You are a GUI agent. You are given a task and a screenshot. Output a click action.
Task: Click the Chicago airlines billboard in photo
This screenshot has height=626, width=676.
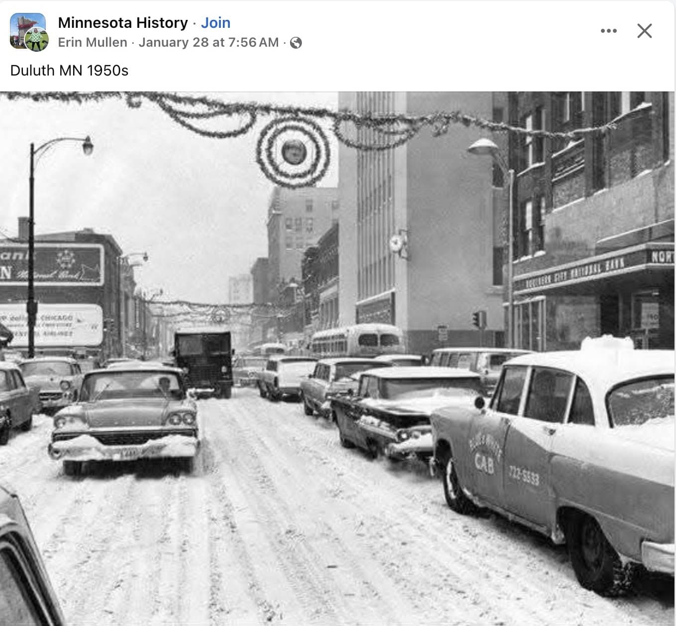pyautogui.click(x=51, y=326)
